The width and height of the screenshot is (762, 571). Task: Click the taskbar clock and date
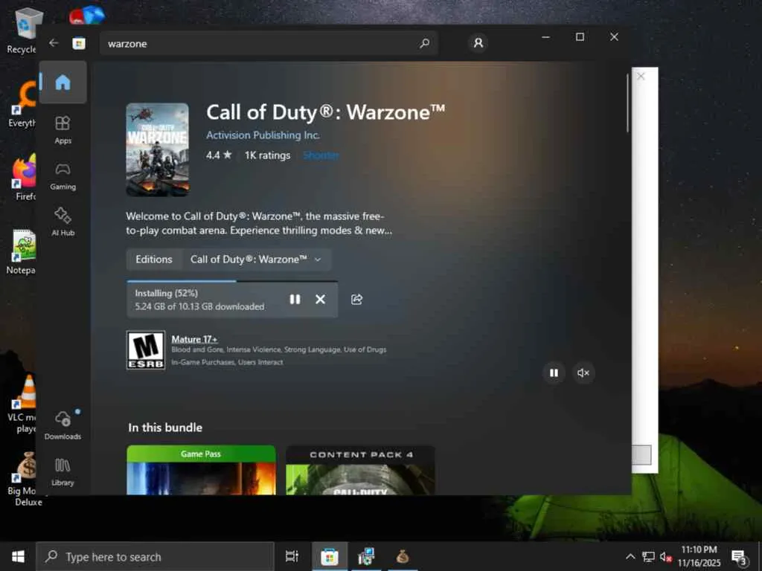(x=699, y=556)
